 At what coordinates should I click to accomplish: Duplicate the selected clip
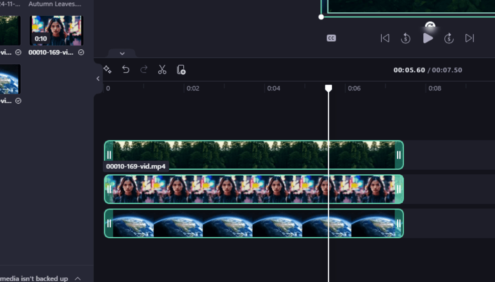[x=181, y=69]
